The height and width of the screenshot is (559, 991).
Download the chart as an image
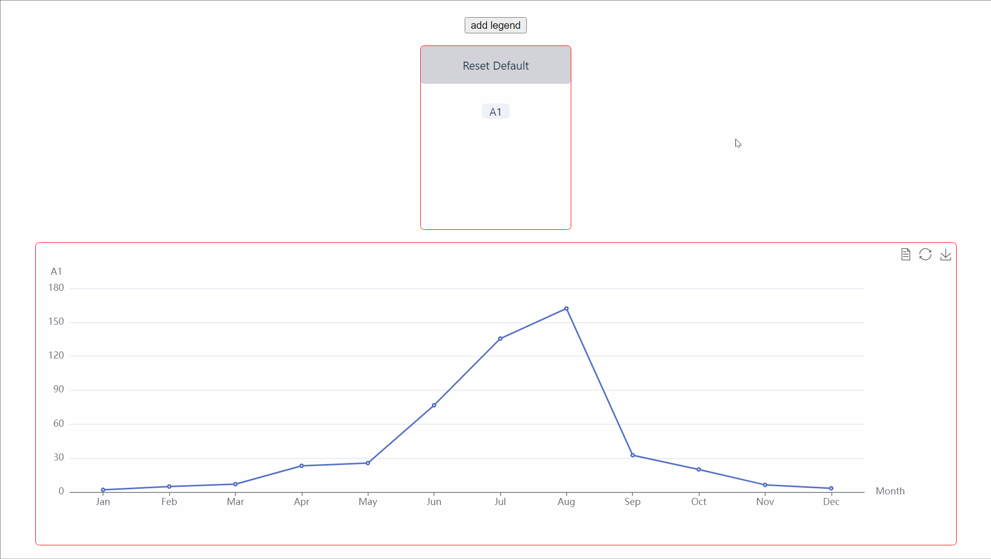click(x=946, y=255)
